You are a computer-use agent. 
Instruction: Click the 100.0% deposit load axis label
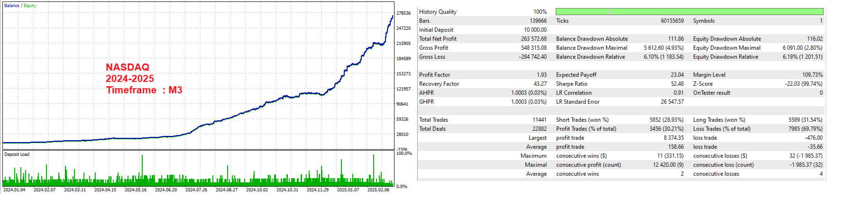(404, 153)
